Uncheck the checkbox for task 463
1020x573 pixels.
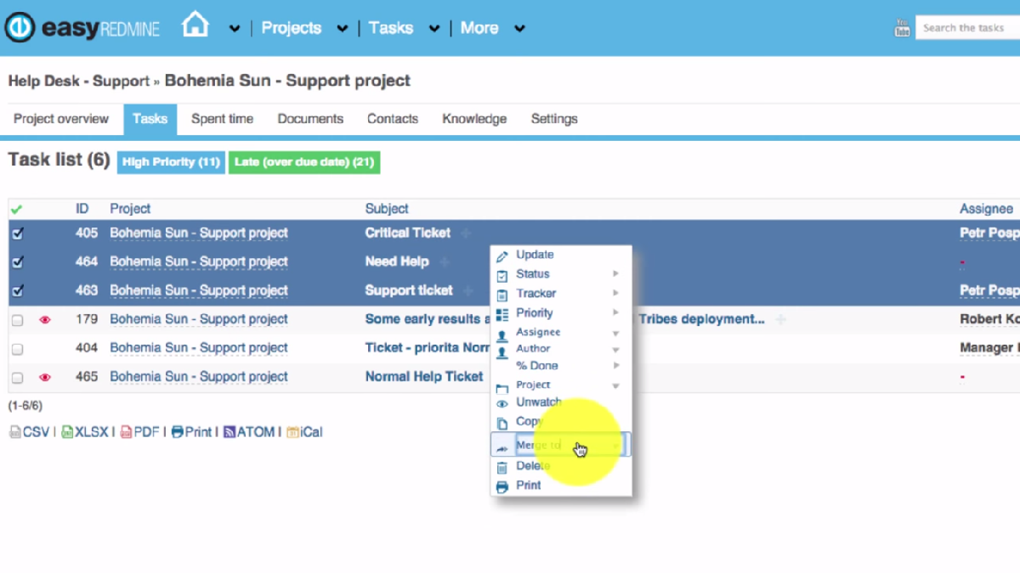pyautogui.click(x=17, y=291)
